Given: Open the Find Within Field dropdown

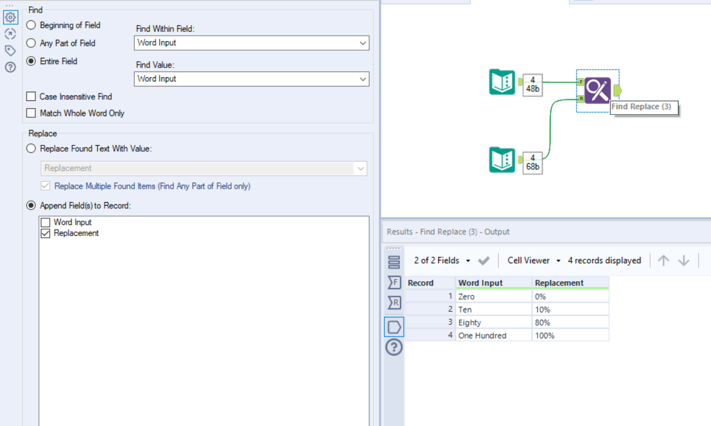Looking at the screenshot, I should (251, 43).
